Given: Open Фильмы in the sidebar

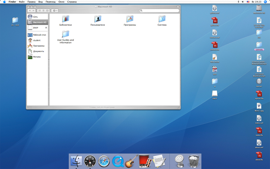Looking at the screenshot, I should (x=37, y=57).
